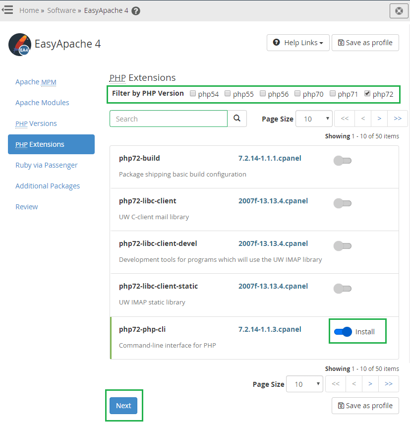
Task: Go to previous page using top < button
Action: tap(363, 119)
